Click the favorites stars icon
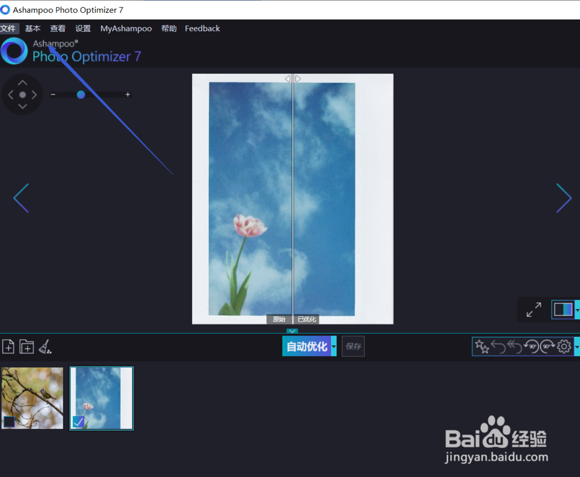 coord(482,347)
